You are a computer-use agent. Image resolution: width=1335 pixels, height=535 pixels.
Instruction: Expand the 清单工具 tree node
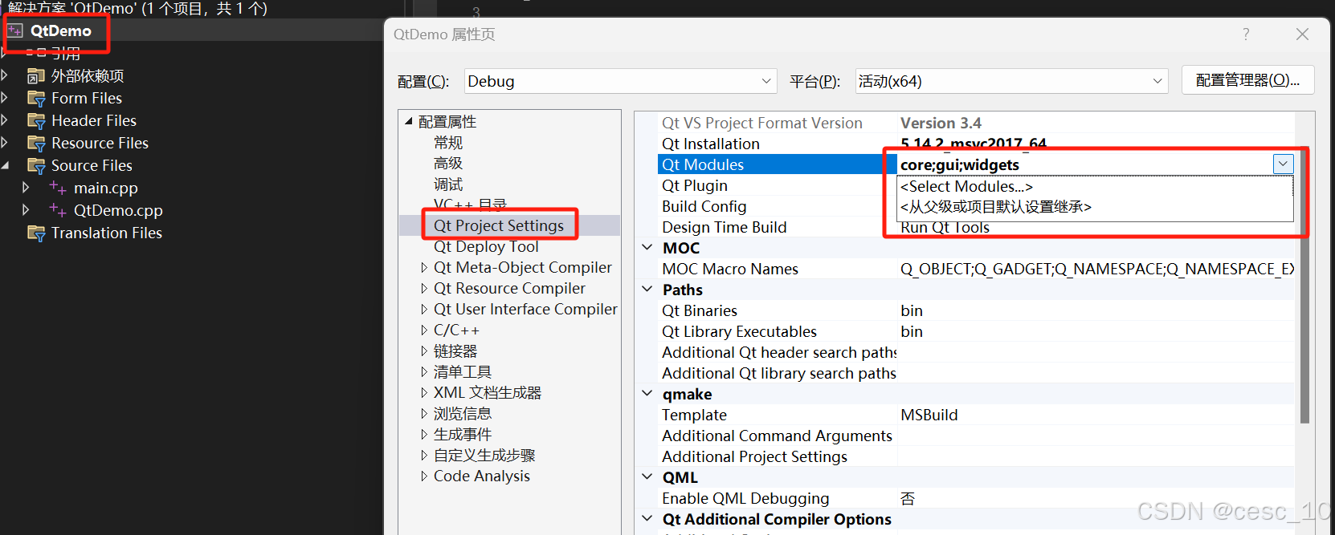click(424, 372)
